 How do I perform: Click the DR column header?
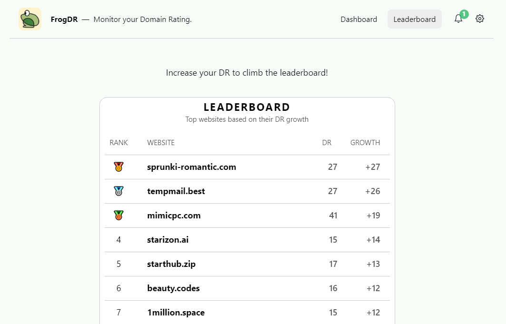(x=327, y=143)
